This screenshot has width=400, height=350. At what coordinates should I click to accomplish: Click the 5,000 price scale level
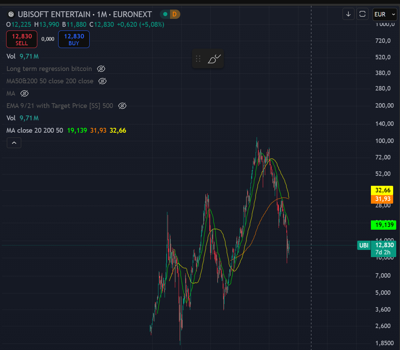pos(383,293)
